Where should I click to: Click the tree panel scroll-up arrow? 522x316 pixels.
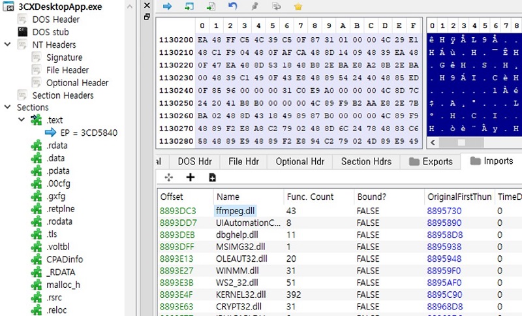(x=130, y=6)
